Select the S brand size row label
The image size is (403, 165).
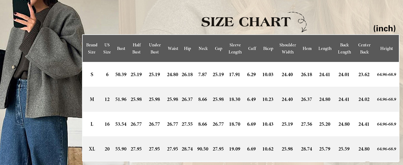pyautogui.click(x=92, y=75)
